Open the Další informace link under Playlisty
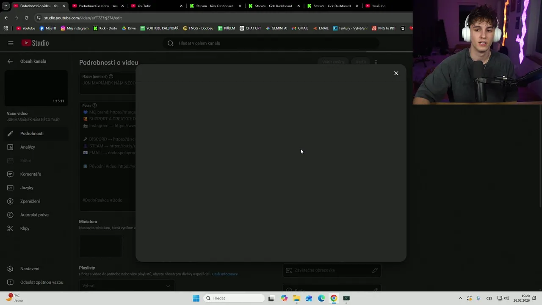542x305 pixels. coord(225,274)
